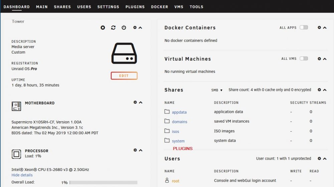This screenshot has width=334, height=187.
Task: Click the domains folder icon
Action: click(x=167, y=121)
